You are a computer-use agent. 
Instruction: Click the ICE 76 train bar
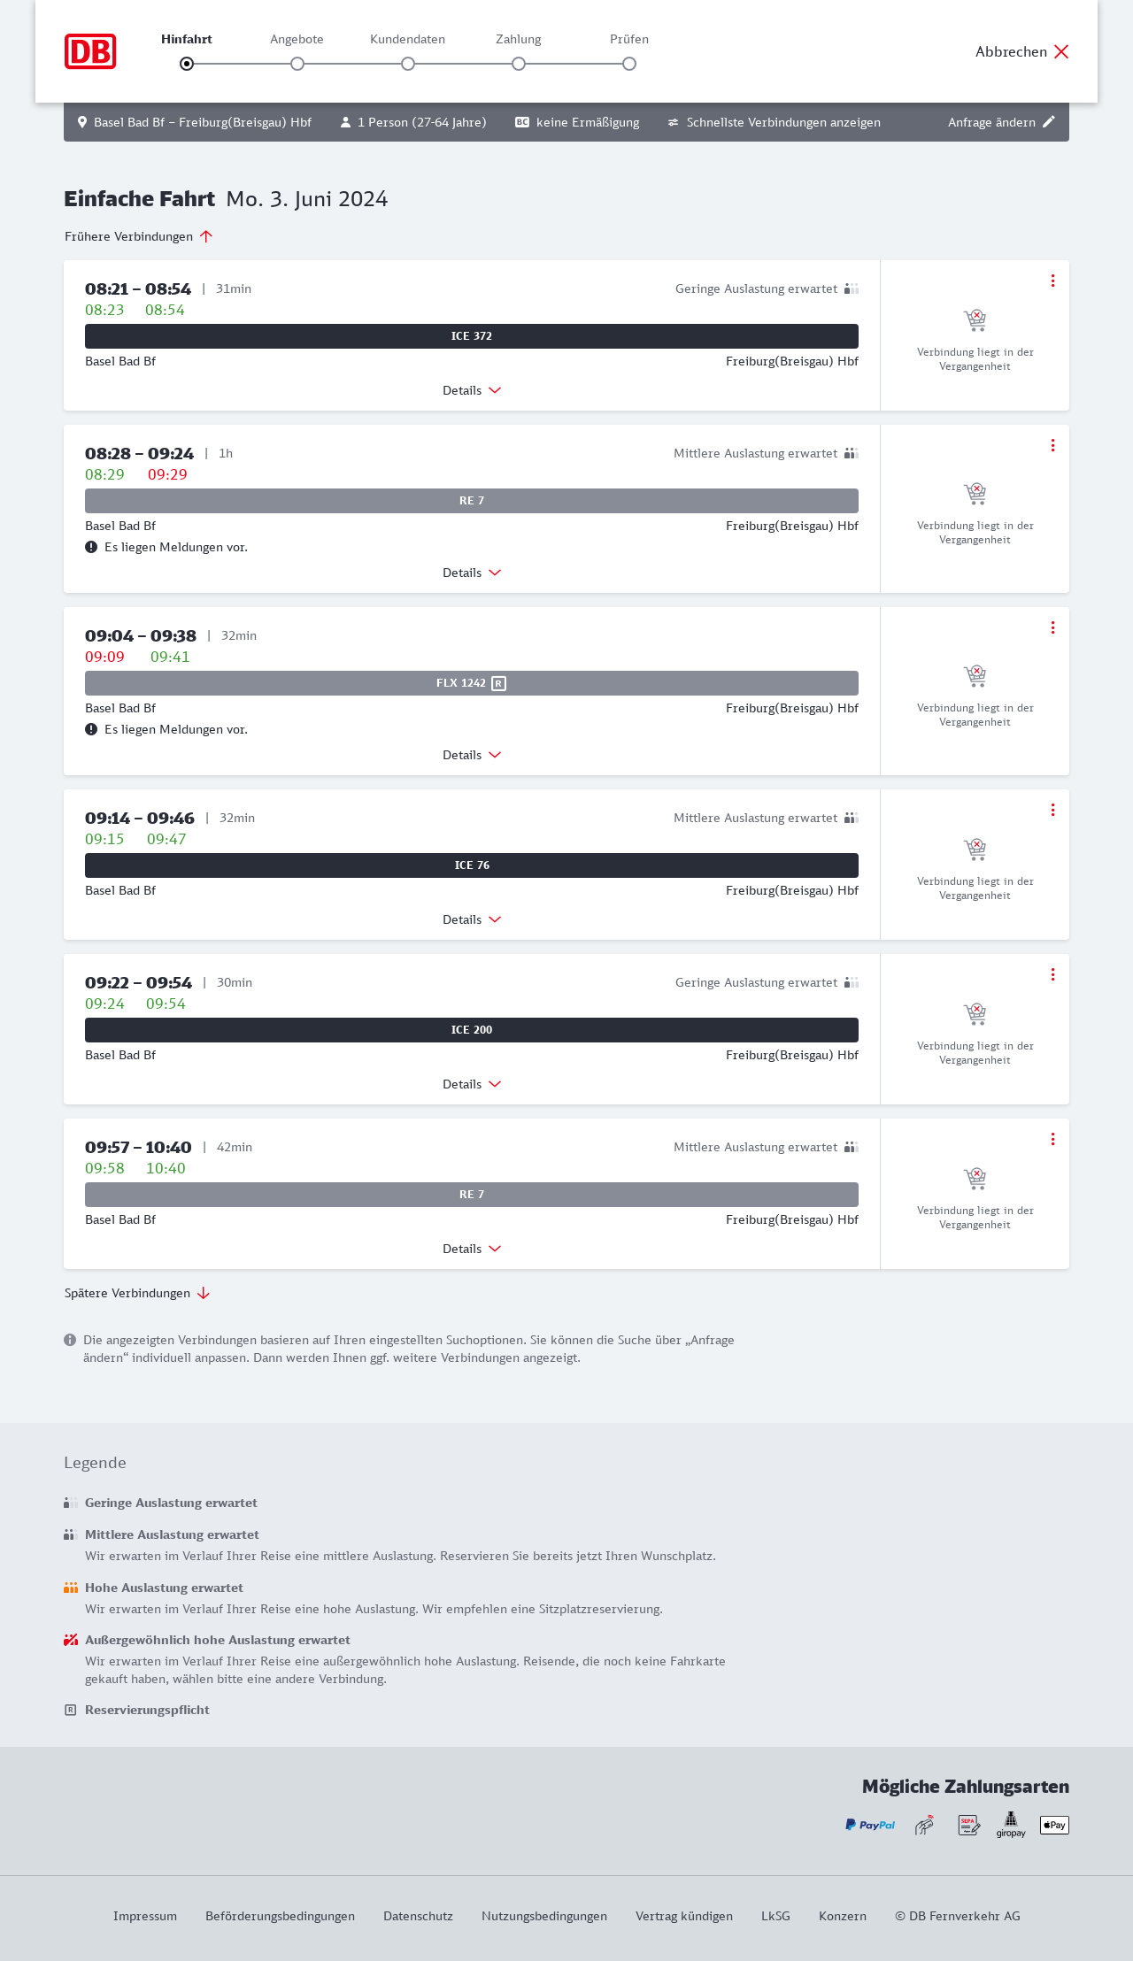click(472, 865)
